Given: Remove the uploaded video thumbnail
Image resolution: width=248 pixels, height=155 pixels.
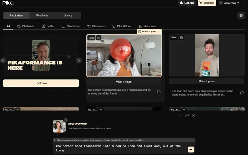Looking at the screenshot, I should pyautogui.click(x=65, y=120).
